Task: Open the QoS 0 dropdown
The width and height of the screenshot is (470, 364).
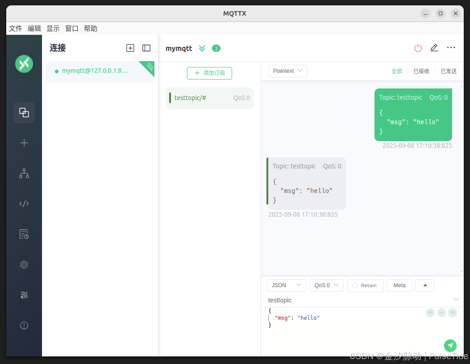Action: 326,285
